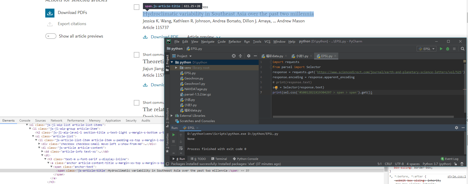Check the Hydroclimatic variability article checkbox
Screen dimensions: 468x184
coord(137,7)
